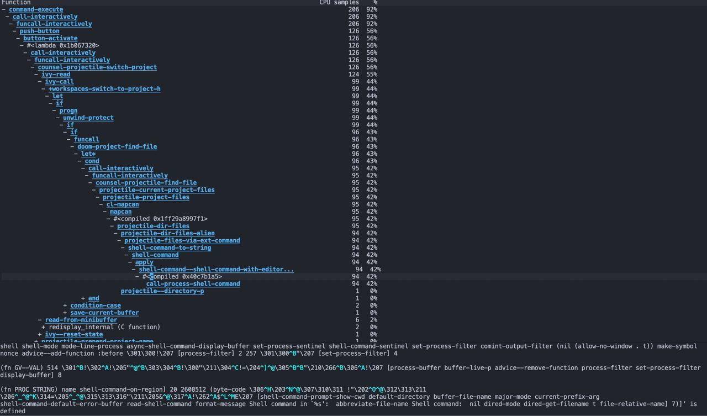Expand the save-current-buffer node
707x416 pixels.
tap(65, 312)
